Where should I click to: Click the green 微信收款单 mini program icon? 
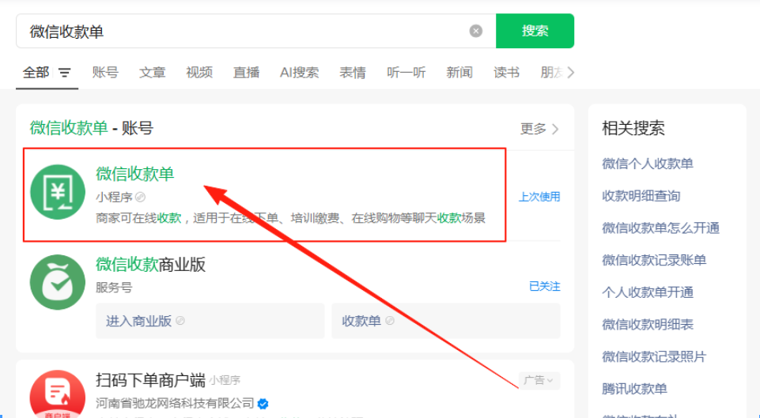[x=58, y=192]
